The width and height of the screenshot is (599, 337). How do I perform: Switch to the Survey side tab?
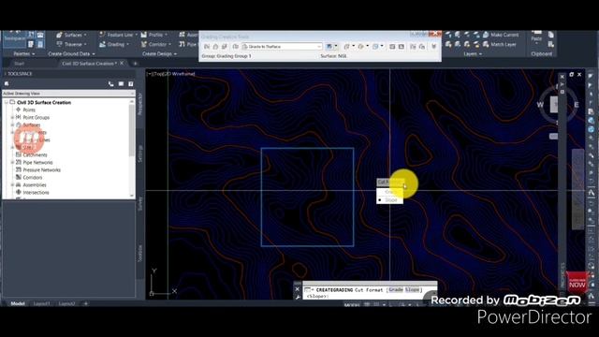pyautogui.click(x=139, y=203)
